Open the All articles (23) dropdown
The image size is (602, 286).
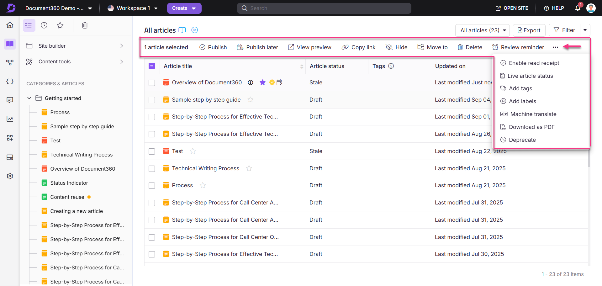pyautogui.click(x=482, y=30)
